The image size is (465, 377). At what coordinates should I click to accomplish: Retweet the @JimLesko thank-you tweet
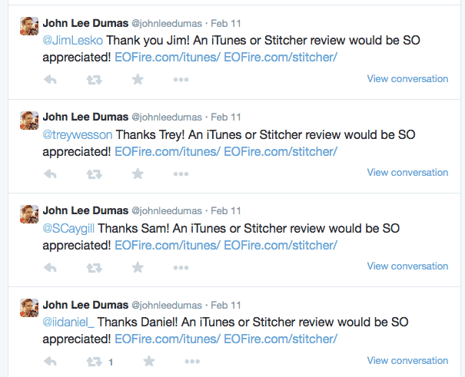pos(95,80)
